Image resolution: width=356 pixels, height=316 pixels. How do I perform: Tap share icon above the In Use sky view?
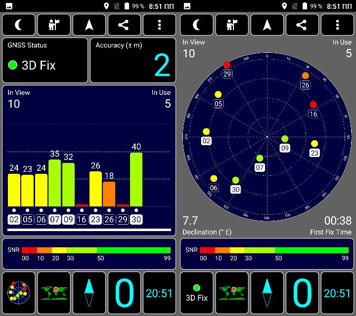tap(302, 25)
